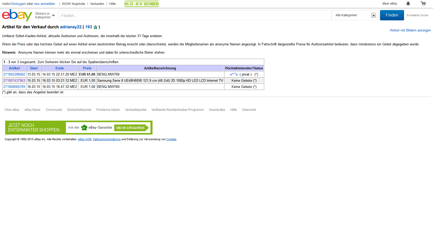
Task: Click the eBay logo
Action: [x=17, y=15]
